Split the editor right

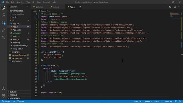(x=175, y=7)
